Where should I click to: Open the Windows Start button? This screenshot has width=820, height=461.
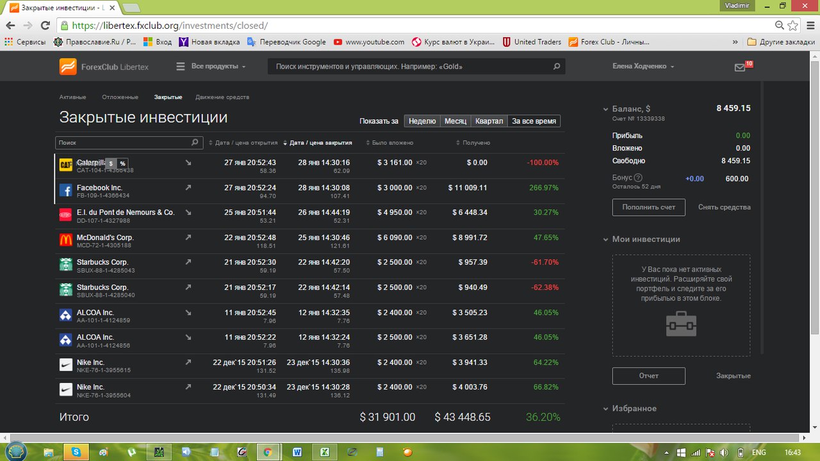[x=15, y=451]
